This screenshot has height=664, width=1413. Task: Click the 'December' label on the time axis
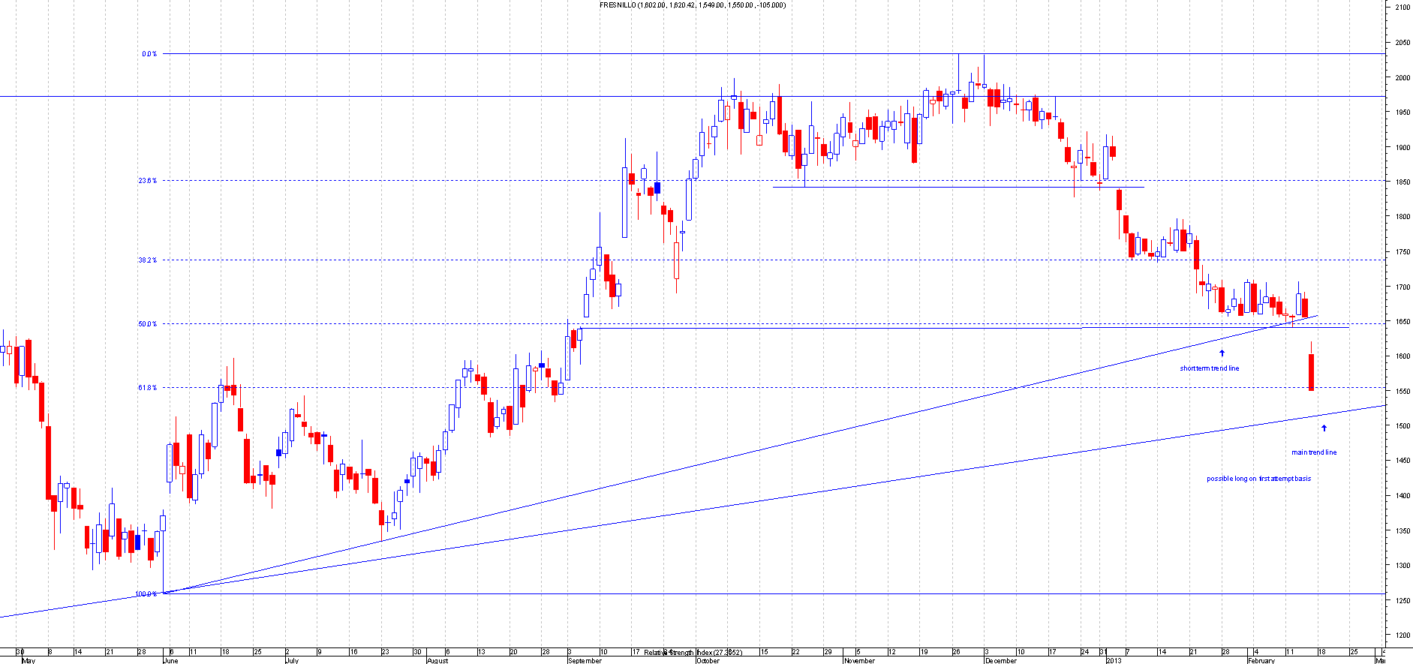(x=1000, y=661)
